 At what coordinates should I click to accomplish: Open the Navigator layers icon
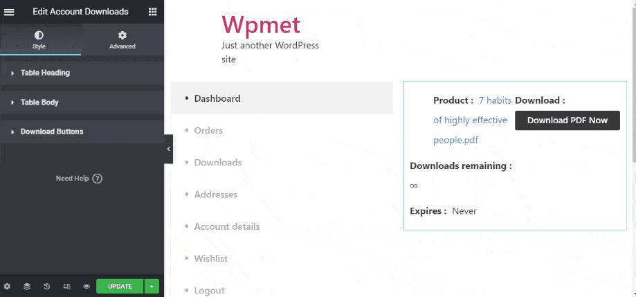[x=27, y=287]
